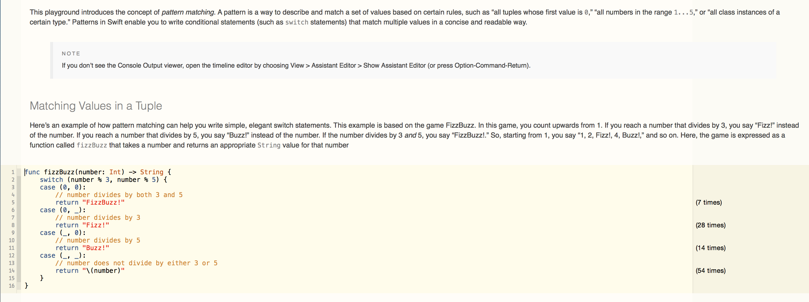Click the "Fizz!" return string on line 8
This screenshot has width=809, height=302.
96,225
